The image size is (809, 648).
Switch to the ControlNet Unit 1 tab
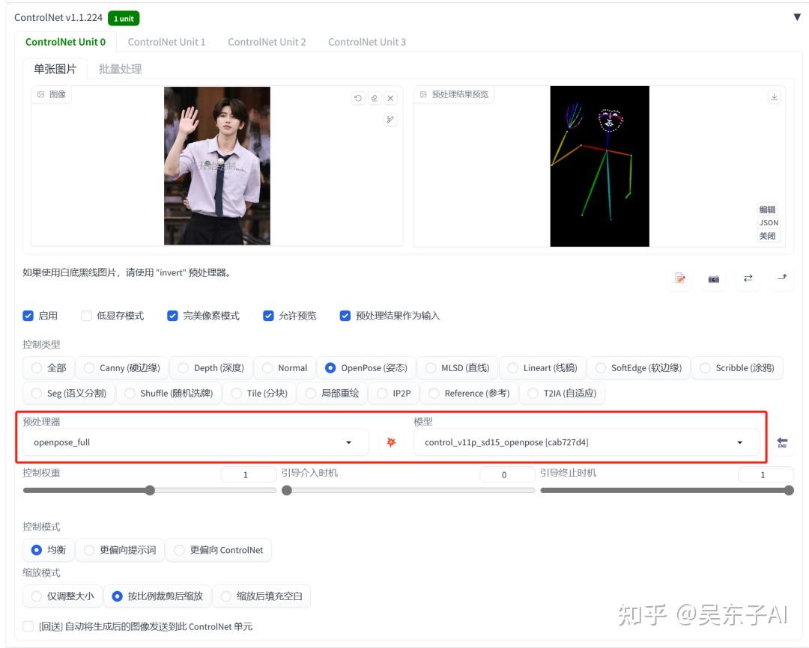click(167, 42)
